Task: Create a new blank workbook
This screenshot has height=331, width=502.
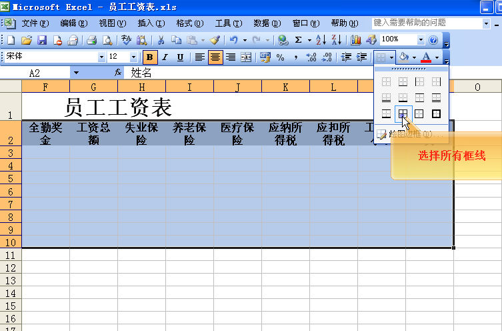Action: [x=11, y=40]
